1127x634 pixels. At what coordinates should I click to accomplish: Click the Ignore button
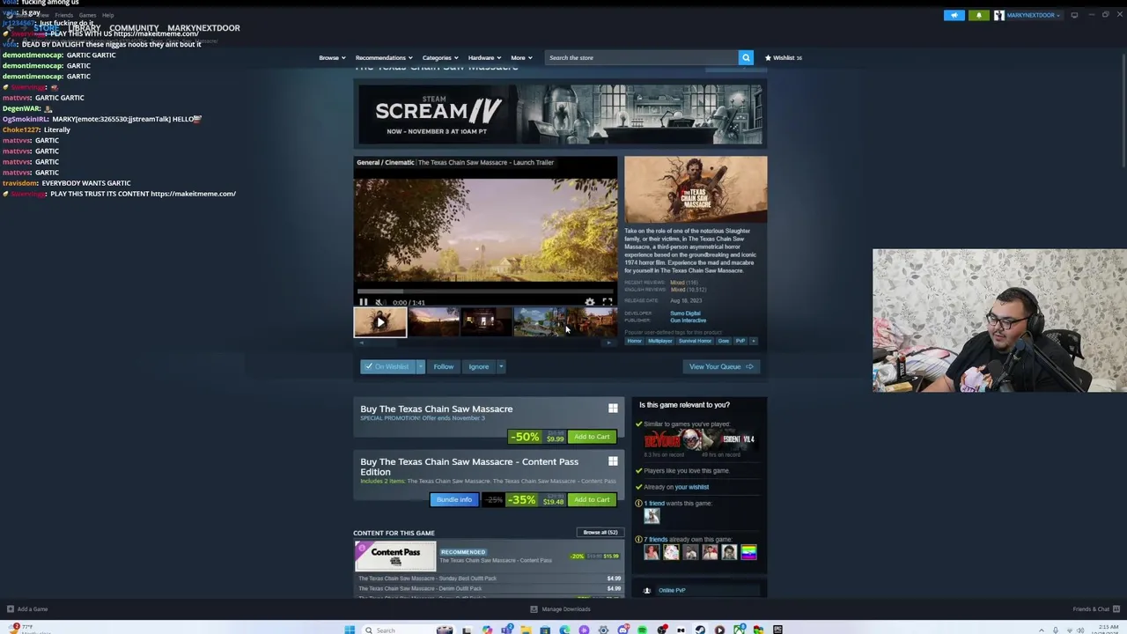pos(478,366)
